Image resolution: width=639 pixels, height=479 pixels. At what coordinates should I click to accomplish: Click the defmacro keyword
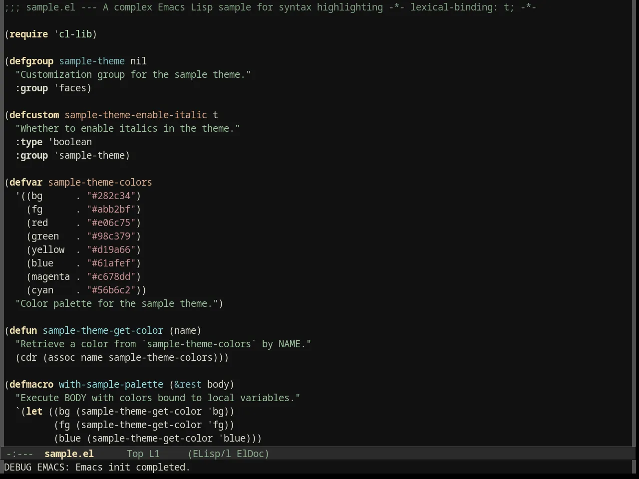31,384
